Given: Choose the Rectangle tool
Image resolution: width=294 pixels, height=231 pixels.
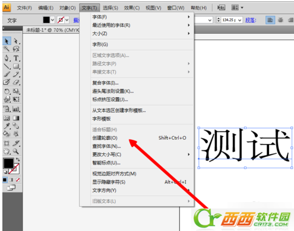Looking at the screenshot, I should (x=16, y=66).
